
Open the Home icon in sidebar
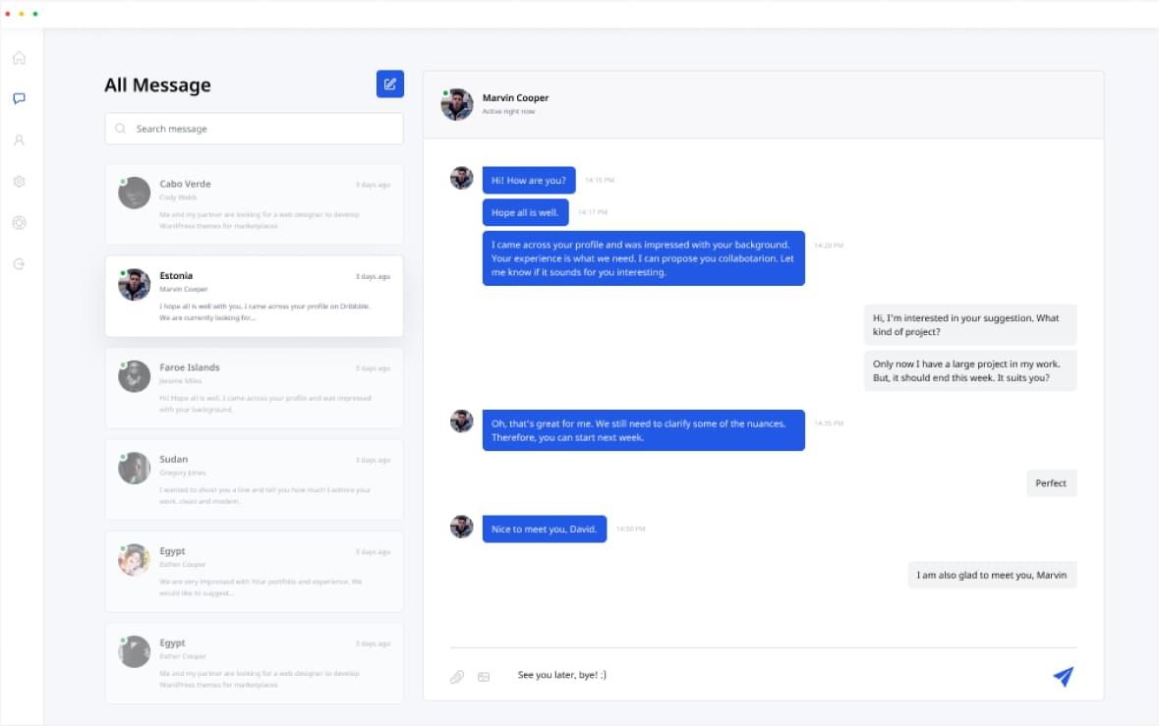tap(19, 57)
